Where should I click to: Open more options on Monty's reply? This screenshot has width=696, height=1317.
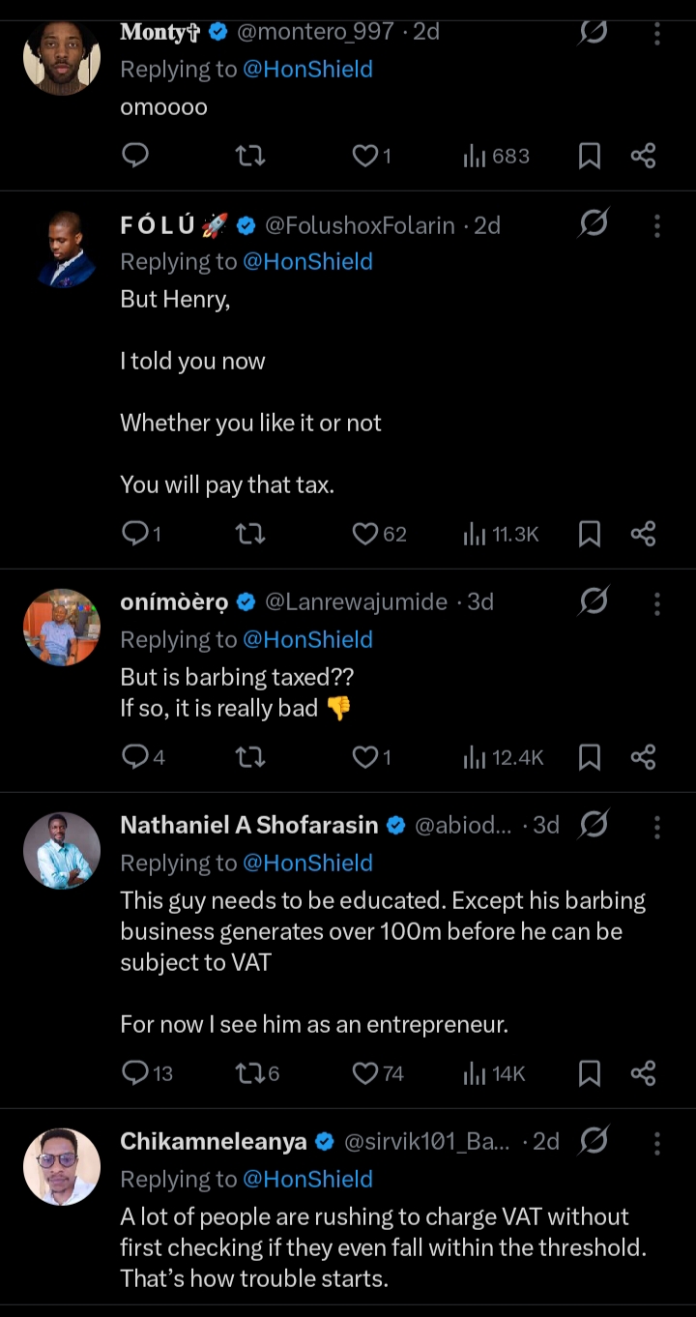(657, 34)
